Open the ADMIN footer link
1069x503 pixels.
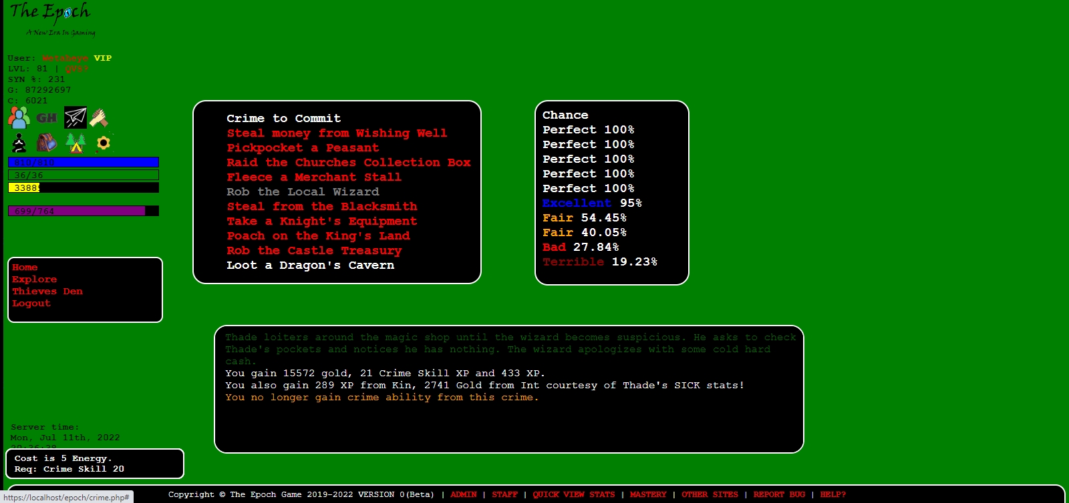463,495
